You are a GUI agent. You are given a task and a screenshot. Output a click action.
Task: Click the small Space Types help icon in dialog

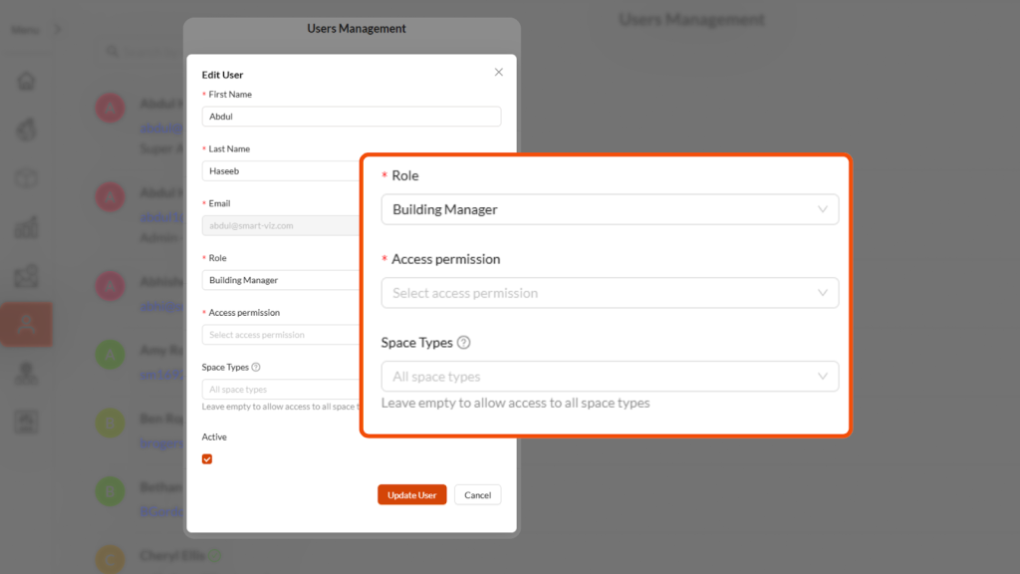tap(256, 367)
